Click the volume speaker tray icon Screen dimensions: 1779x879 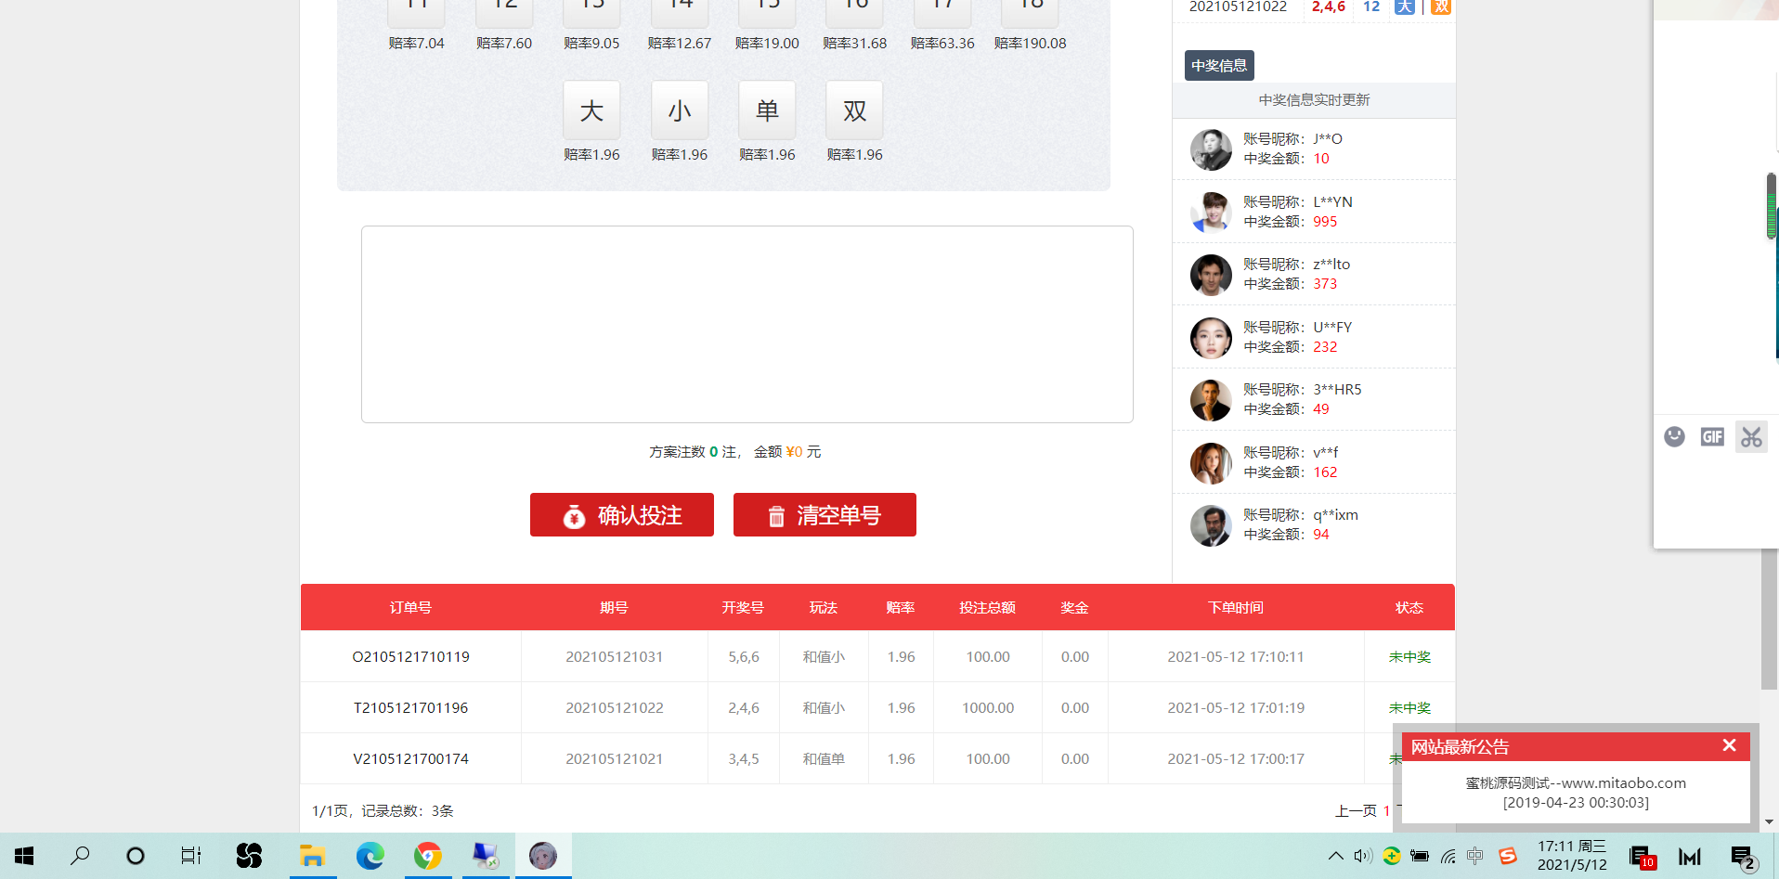pyautogui.click(x=1362, y=856)
